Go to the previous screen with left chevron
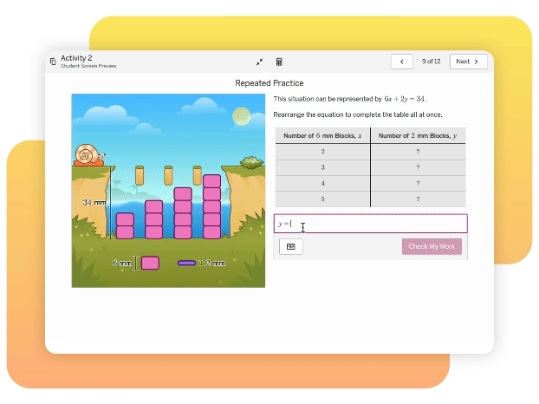This screenshot has height=404, width=539. click(401, 62)
